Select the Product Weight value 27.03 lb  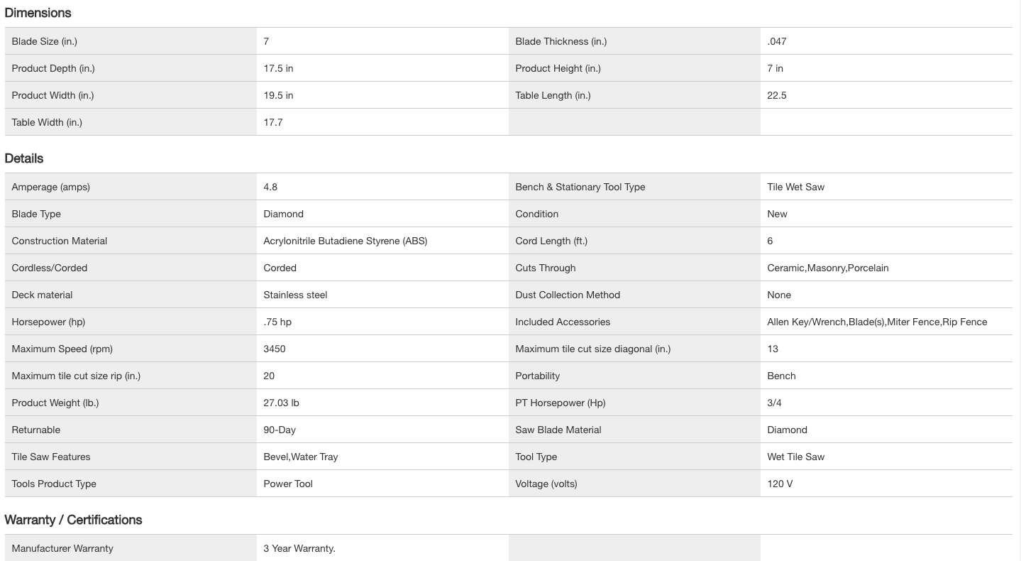[x=281, y=403]
